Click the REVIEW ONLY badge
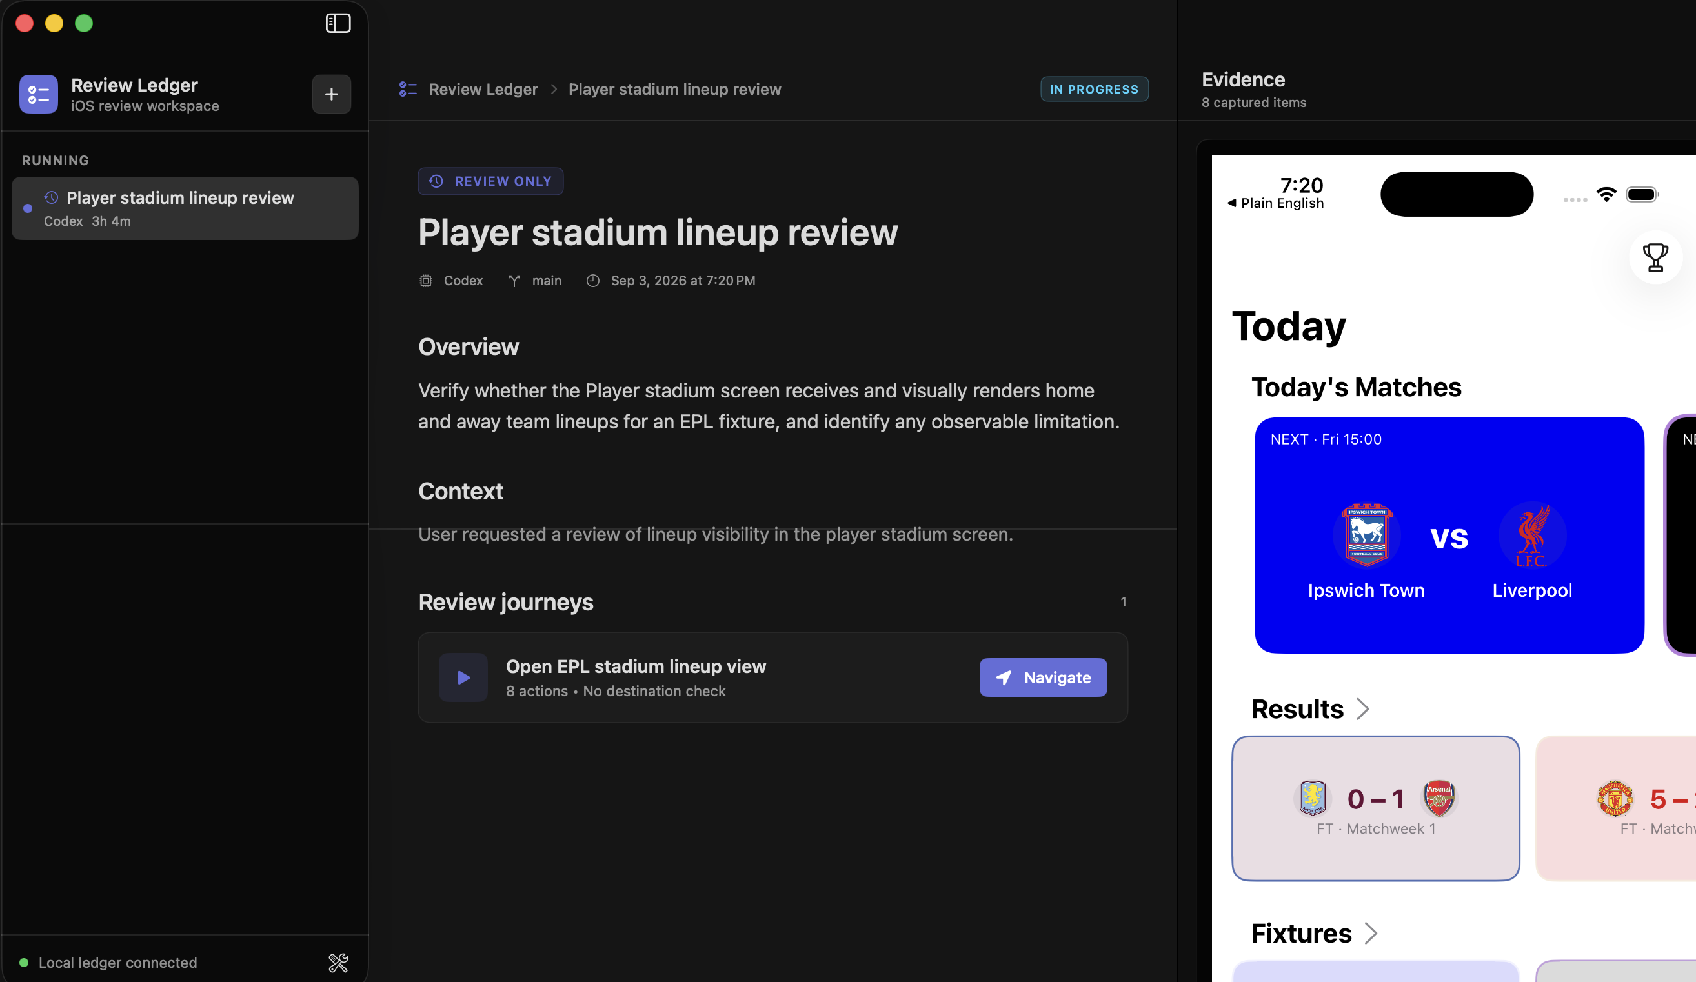 (490, 182)
